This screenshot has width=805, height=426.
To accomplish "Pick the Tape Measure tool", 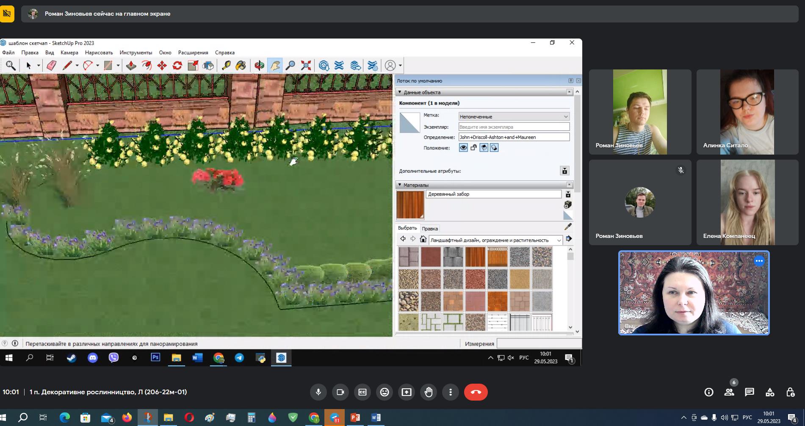I will (226, 66).
